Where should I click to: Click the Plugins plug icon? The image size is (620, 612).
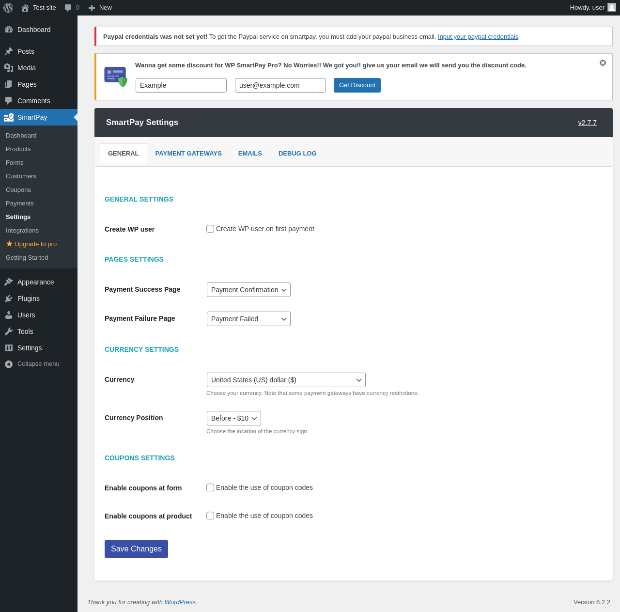[x=9, y=298]
